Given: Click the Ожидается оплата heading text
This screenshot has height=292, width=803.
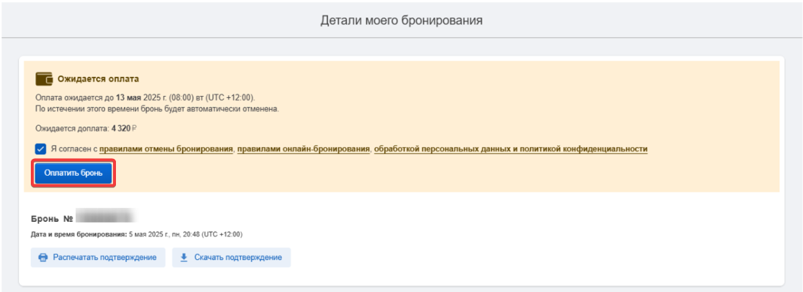Looking at the screenshot, I should tap(98, 79).
